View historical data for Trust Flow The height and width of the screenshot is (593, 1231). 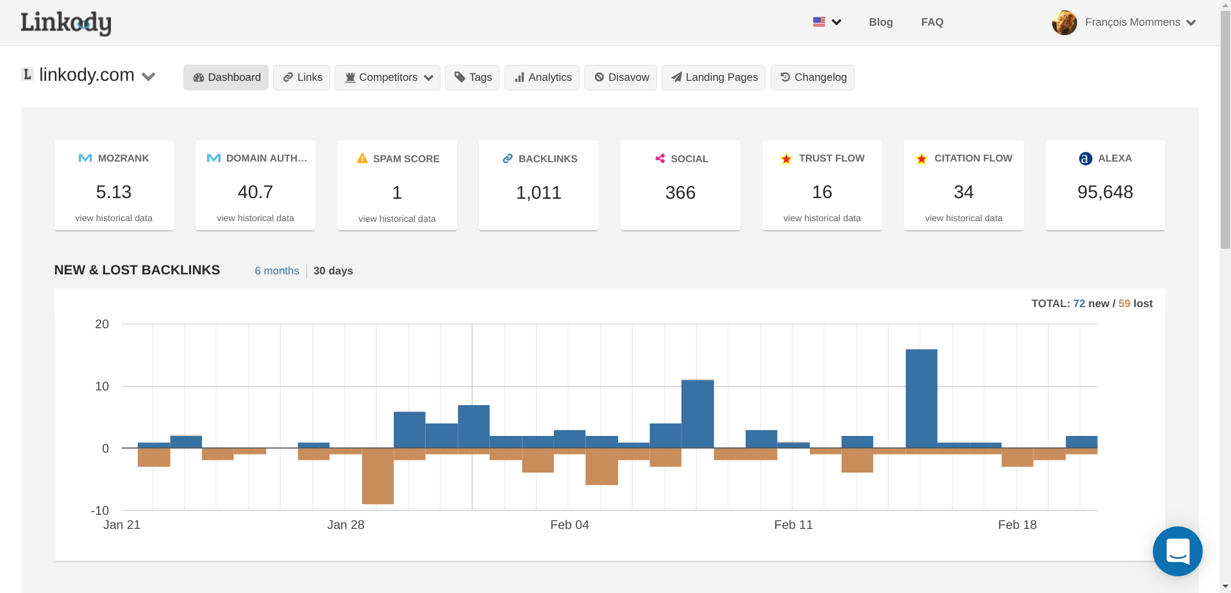[x=822, y=218]
